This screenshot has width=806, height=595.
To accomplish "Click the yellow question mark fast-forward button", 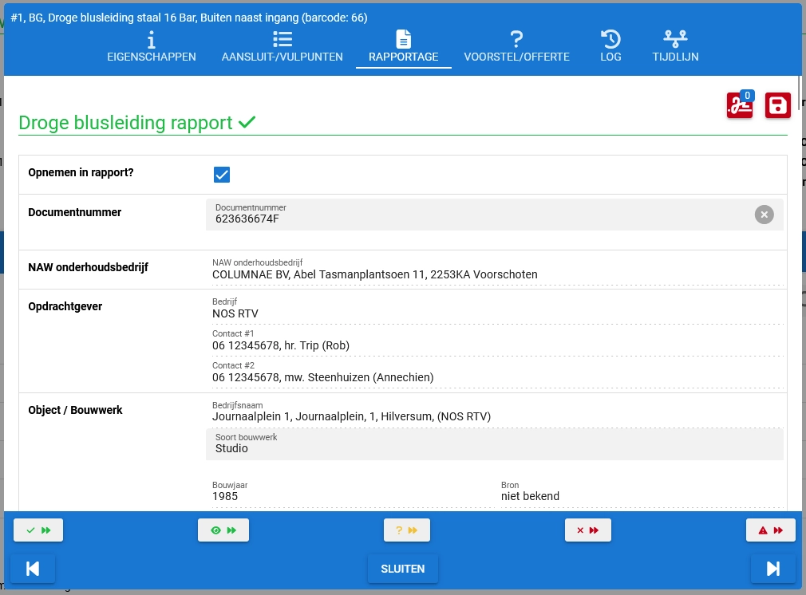I will pyautogui.click(x=406, y=530).
